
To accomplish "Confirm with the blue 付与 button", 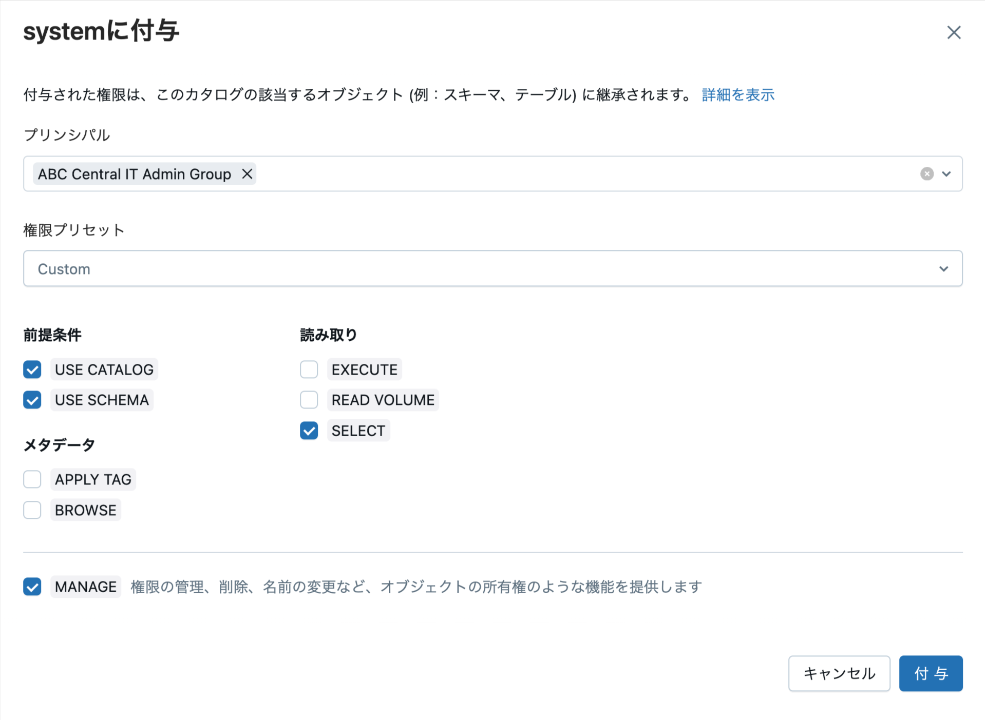I will click(x=931, y=673).
